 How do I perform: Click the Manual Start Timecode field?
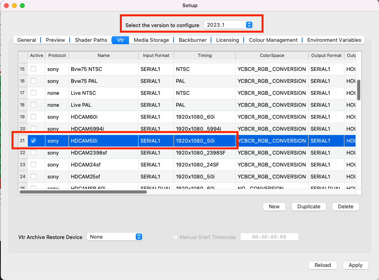[x=269, y=237]
